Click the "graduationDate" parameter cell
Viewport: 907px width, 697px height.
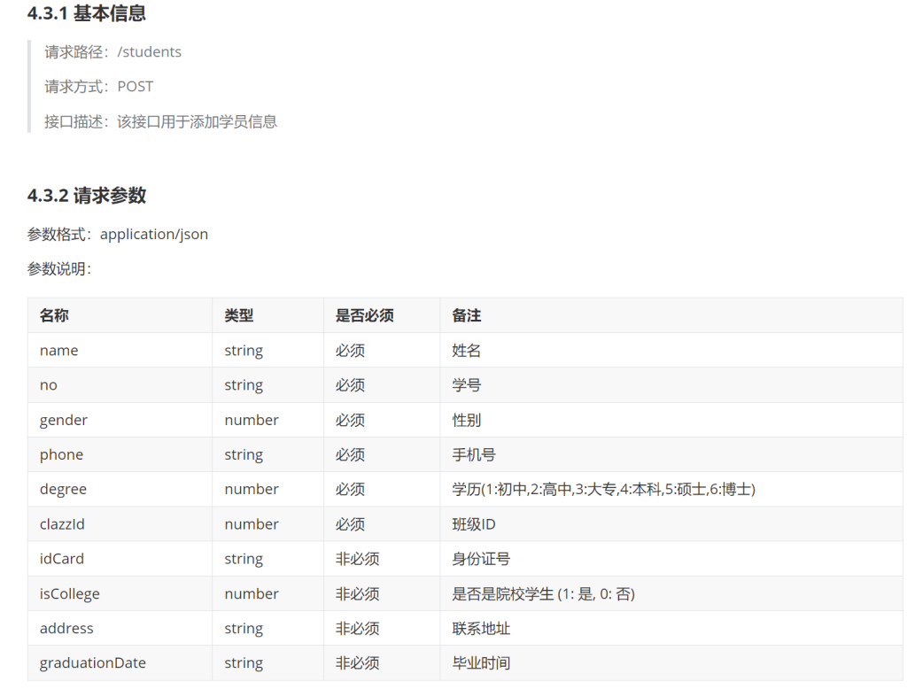[92, 663]
